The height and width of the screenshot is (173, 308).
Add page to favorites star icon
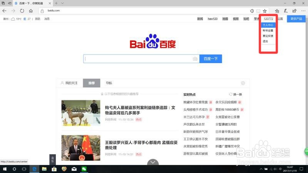coord(265,11)
